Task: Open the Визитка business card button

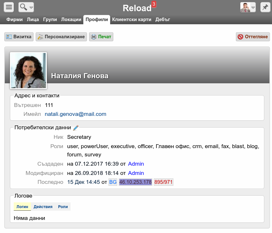Action: click(19, 37)
